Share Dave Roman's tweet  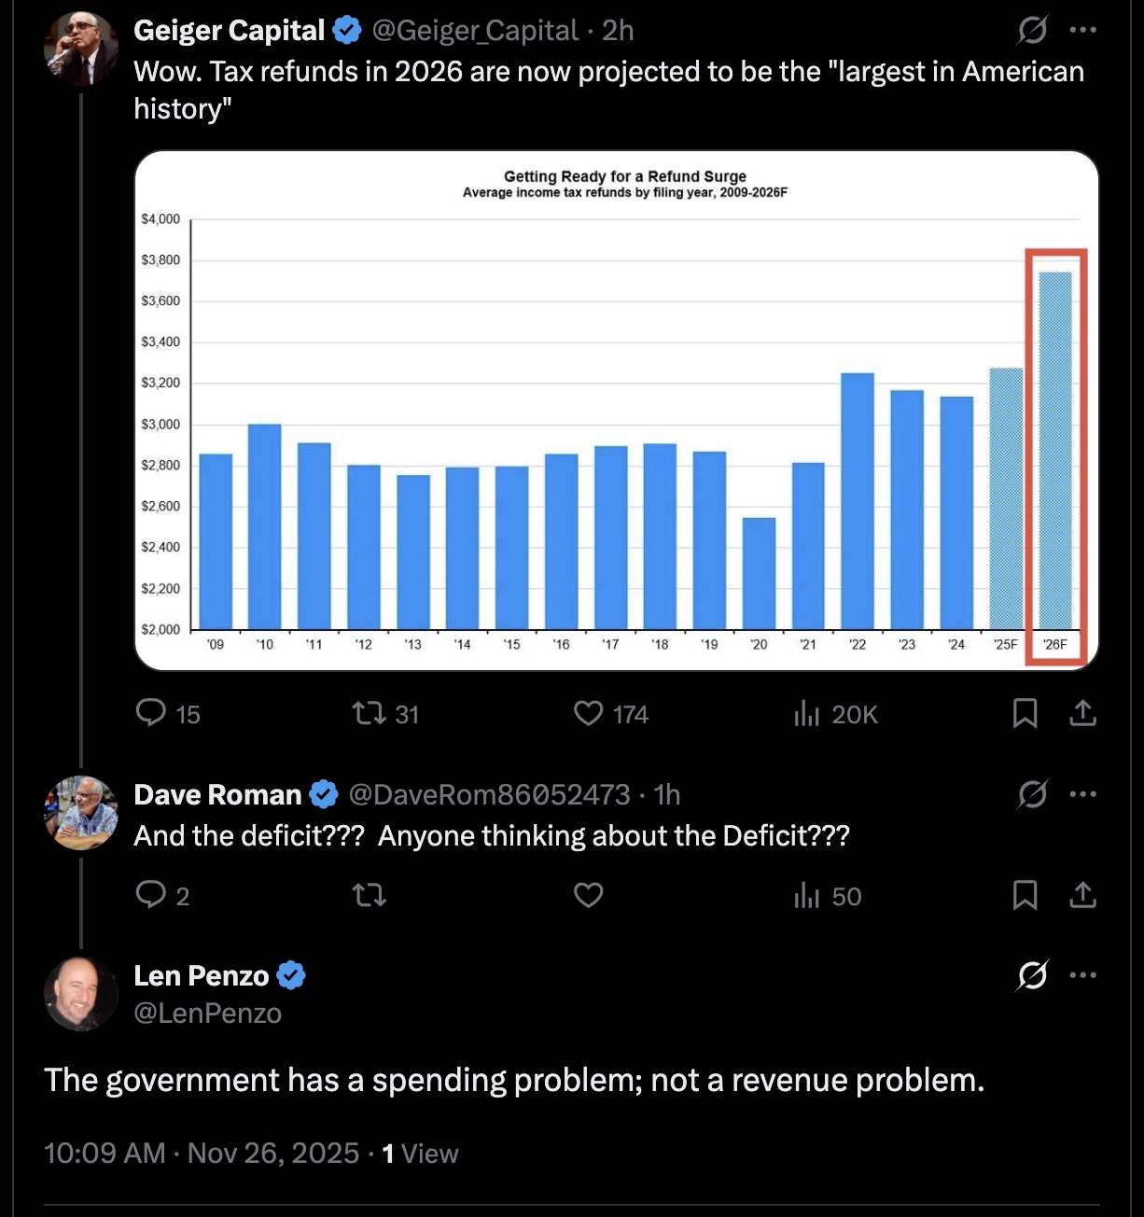point(1082,896)
